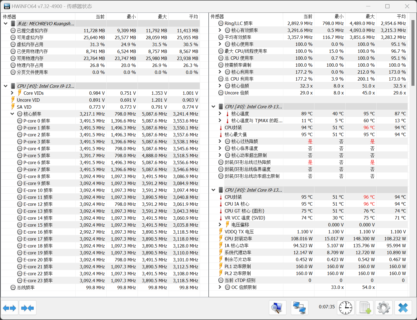The width and height of the screenshot is (417, 320).
Task: Expand the Core VIDs row
Action: point(12,93)
